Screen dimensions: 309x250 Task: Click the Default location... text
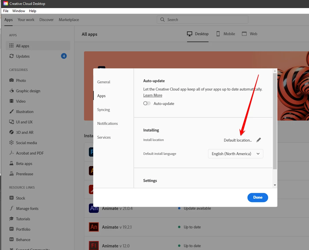(x=238, y=140)
